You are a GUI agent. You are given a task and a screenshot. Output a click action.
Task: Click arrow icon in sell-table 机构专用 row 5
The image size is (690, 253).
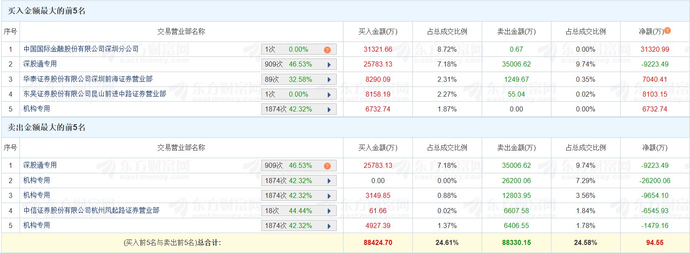point(329,226)
